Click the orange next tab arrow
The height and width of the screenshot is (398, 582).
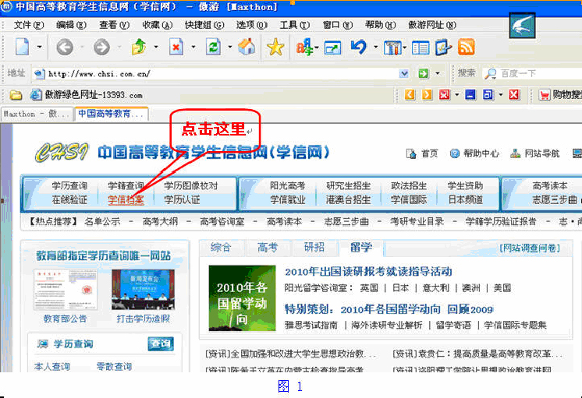(x=427, y=95)
